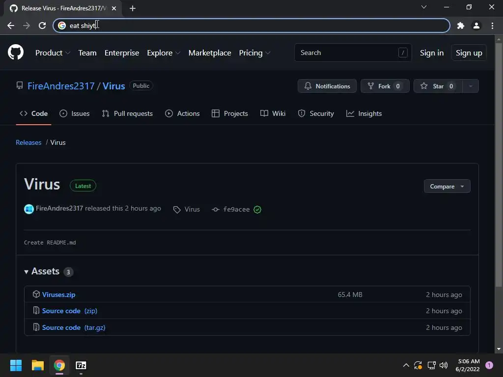Download Viruses.zip asset
Screen dimensions: 503x377
click(59, 295)
